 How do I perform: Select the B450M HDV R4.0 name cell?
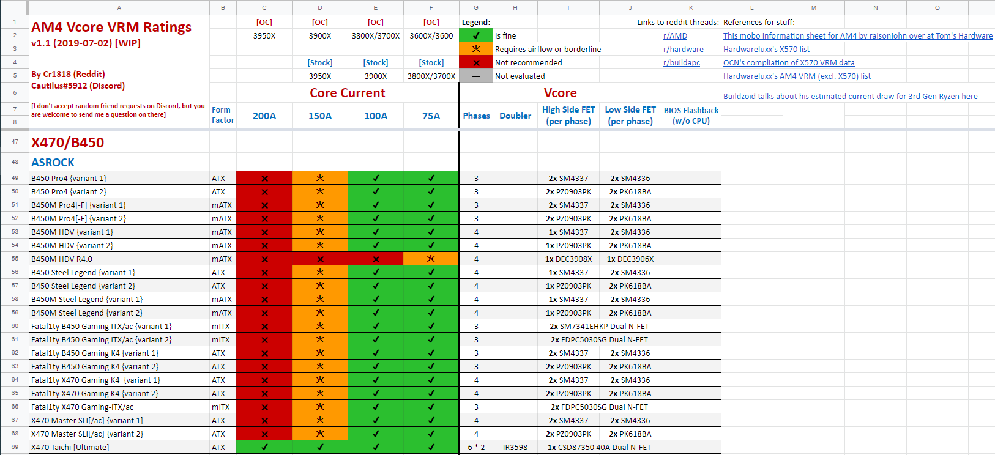pyautogui.click(x=119, y=259)
